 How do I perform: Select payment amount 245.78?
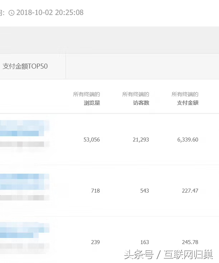(x=190, y=242)
